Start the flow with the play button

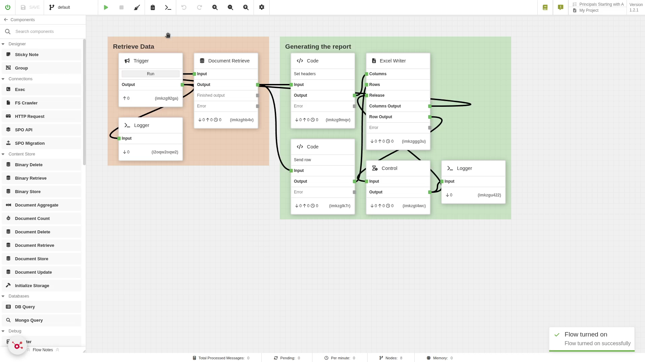click(x=106, y=7)
